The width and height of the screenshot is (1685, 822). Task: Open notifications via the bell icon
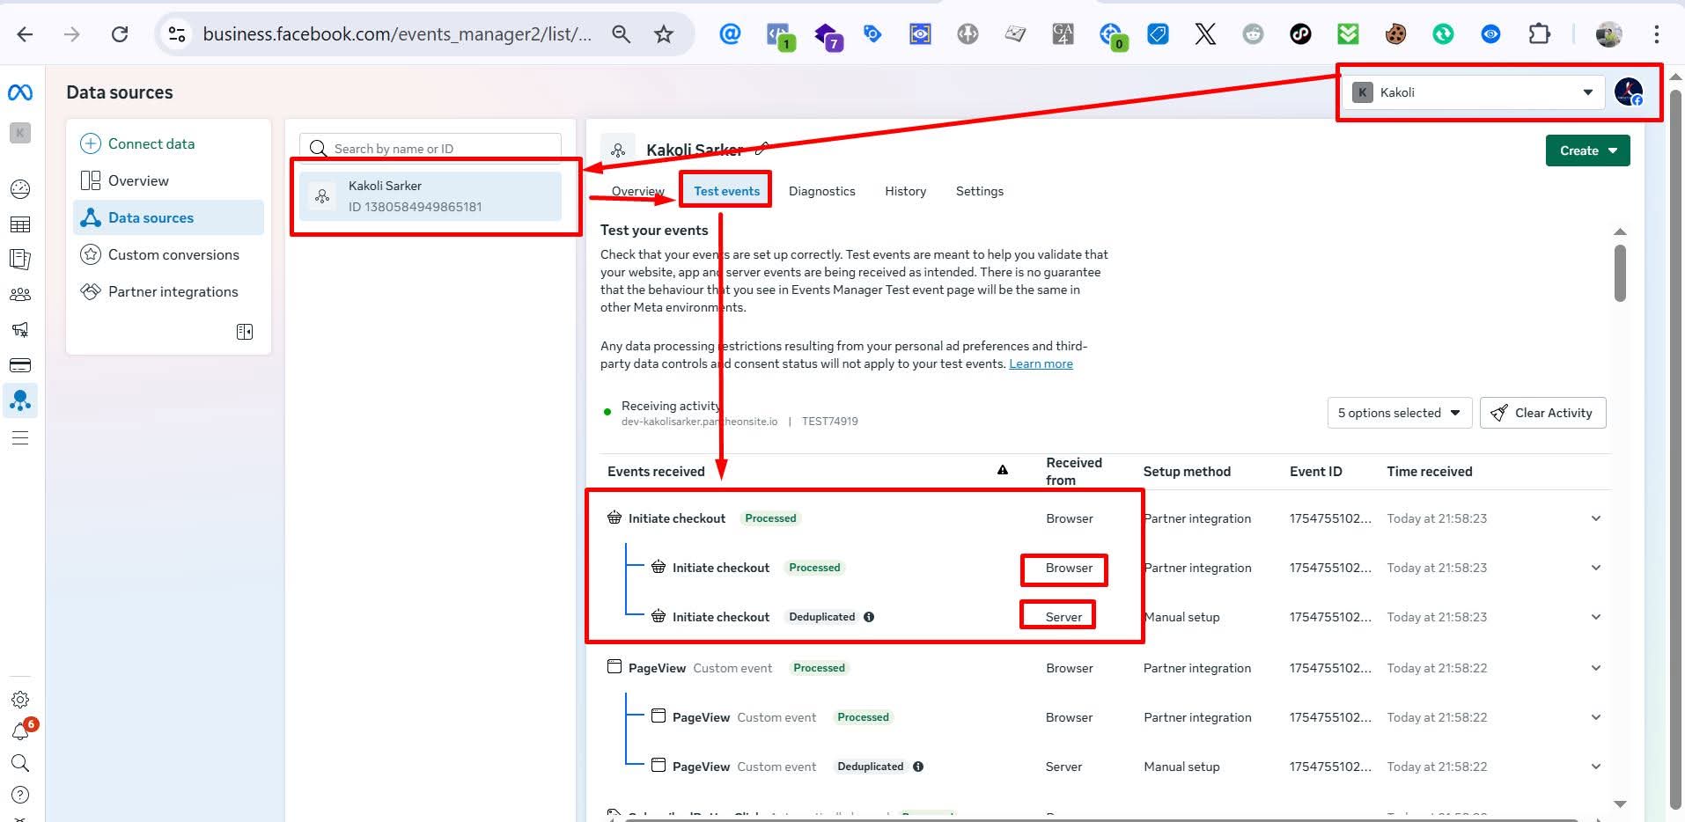click(x=20, y=730)
